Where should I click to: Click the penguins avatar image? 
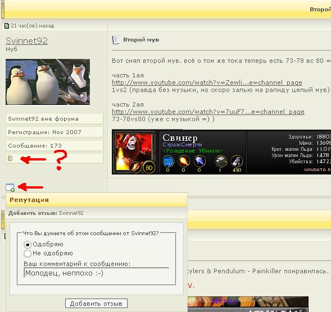[x=48, y=82]
